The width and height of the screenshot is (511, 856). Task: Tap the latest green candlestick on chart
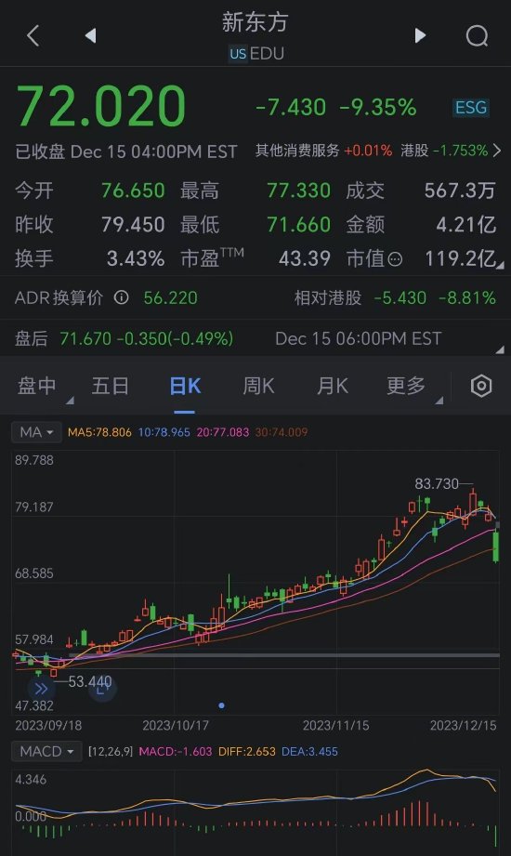click(496, 546)
